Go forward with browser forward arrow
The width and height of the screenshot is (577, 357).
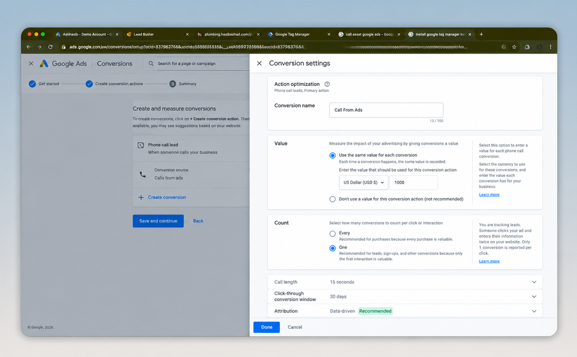[39, 47]
